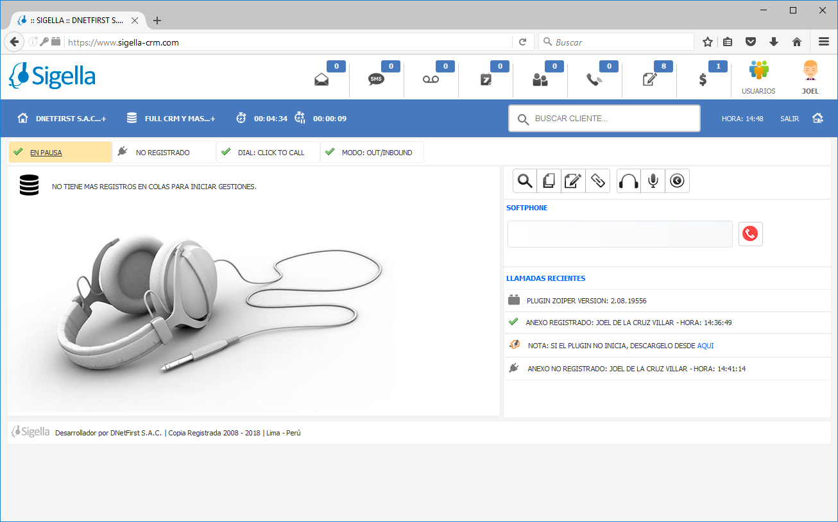Open the phone calls icon in header

tap(594, 80)
